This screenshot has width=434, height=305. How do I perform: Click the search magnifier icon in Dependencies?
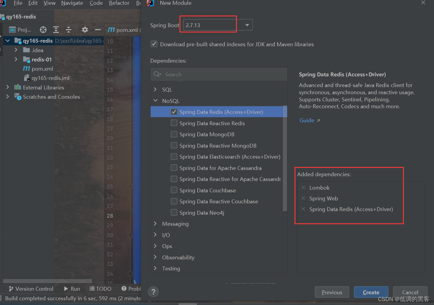pyautogui.click(x=157, y=74)
